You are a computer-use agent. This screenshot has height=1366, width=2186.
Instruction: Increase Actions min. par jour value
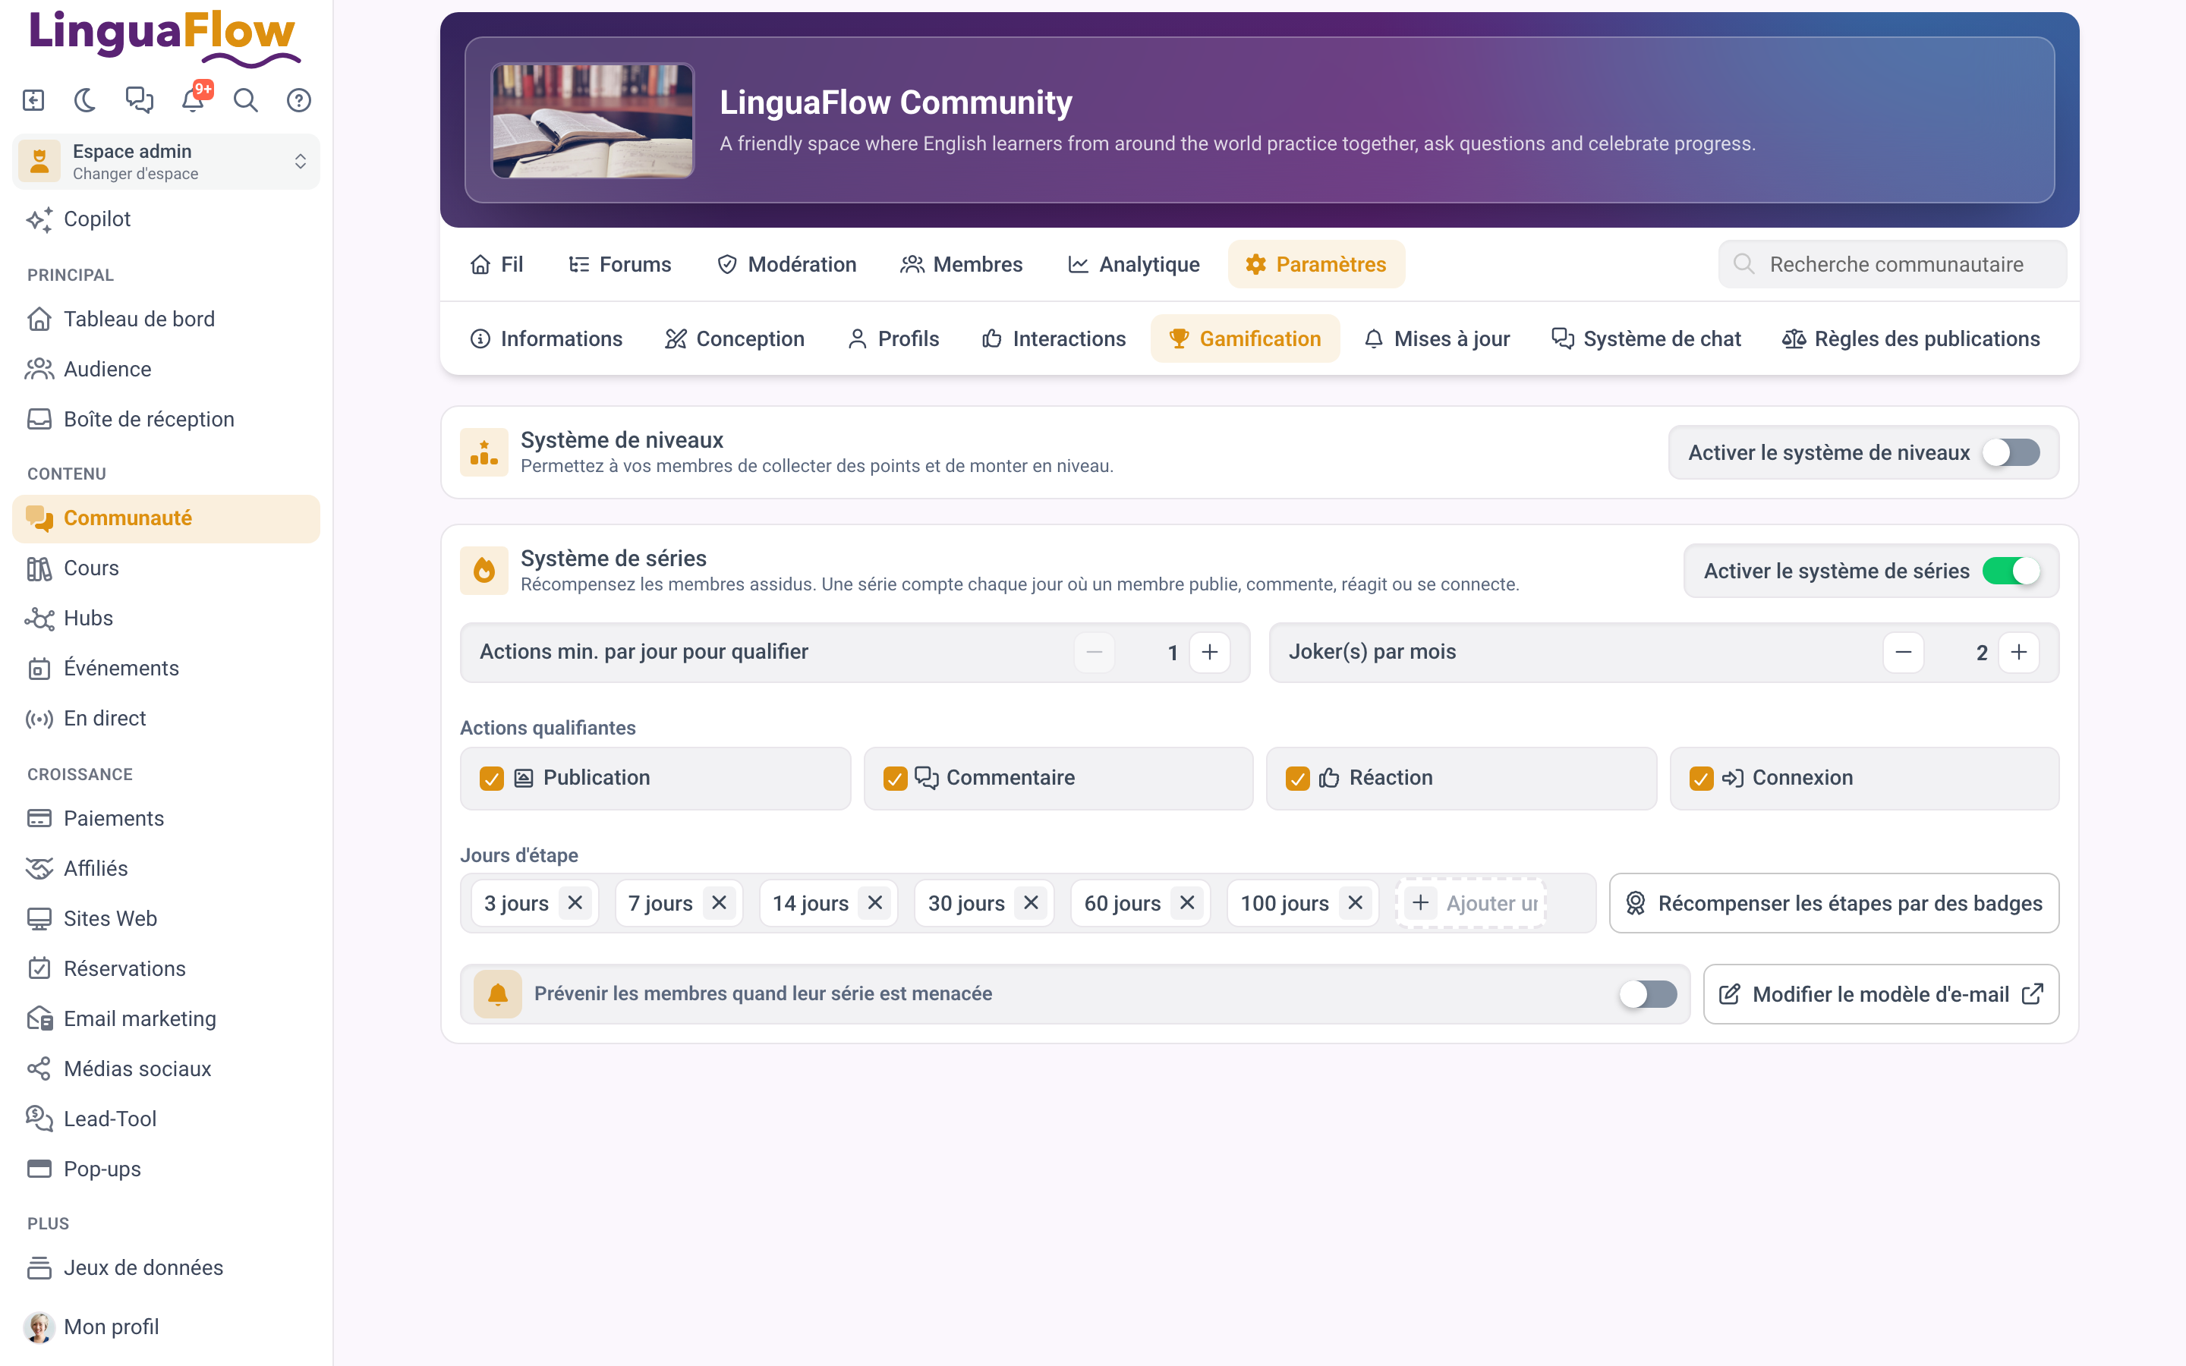coord(1210,653)
